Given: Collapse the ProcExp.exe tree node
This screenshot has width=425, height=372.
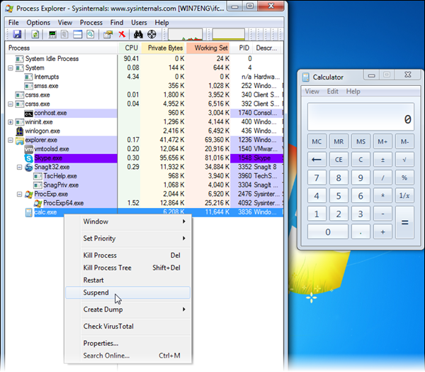Looking at the screenshot, I should tap(20, 195).
